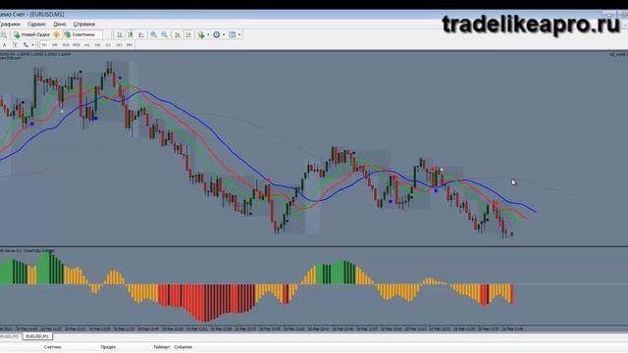Switch to the D1 timeframe

tap(108, 45)
